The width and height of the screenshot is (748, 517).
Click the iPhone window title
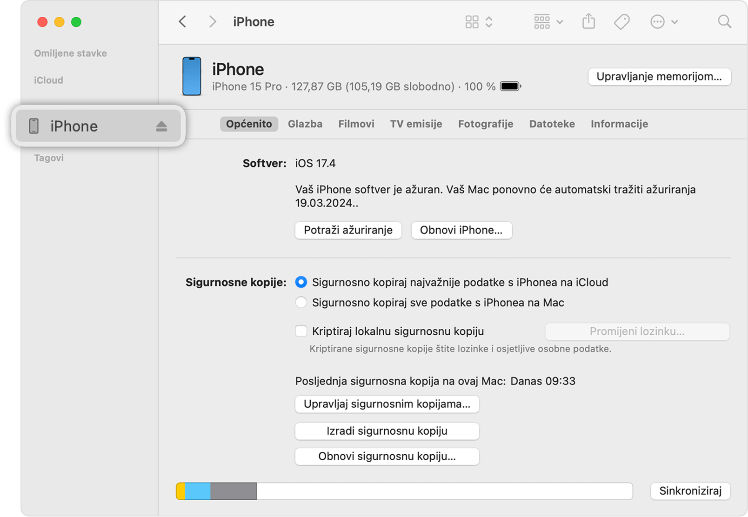click(x=254, y=22)
